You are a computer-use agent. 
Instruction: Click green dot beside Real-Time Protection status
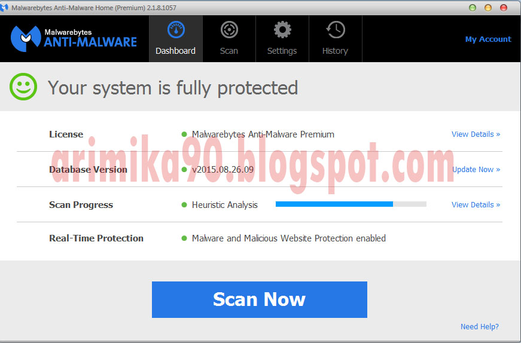tap(184, 238)
